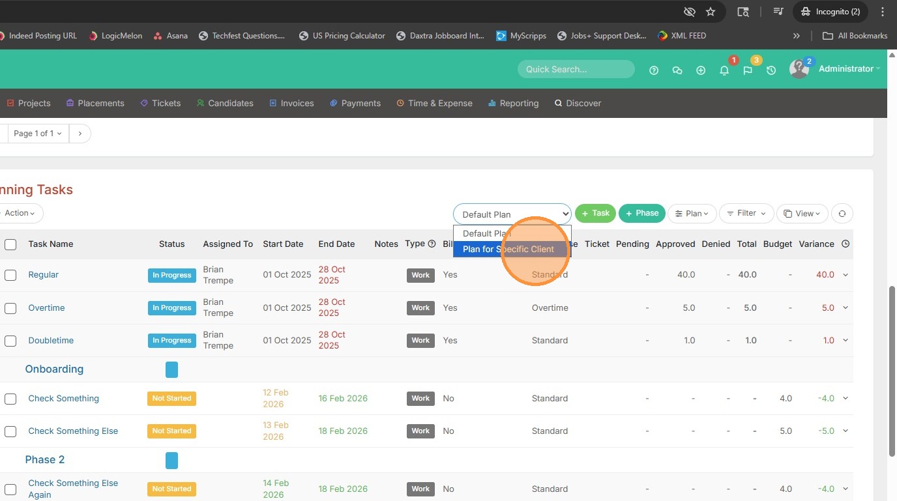Open the Time & Expense menu

coord(435,103)
